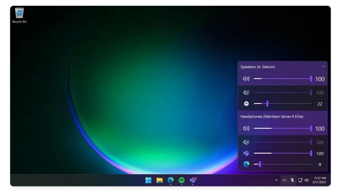
Task: Open Microsoft Teams from the taskbar
Action: coord(193,180)
